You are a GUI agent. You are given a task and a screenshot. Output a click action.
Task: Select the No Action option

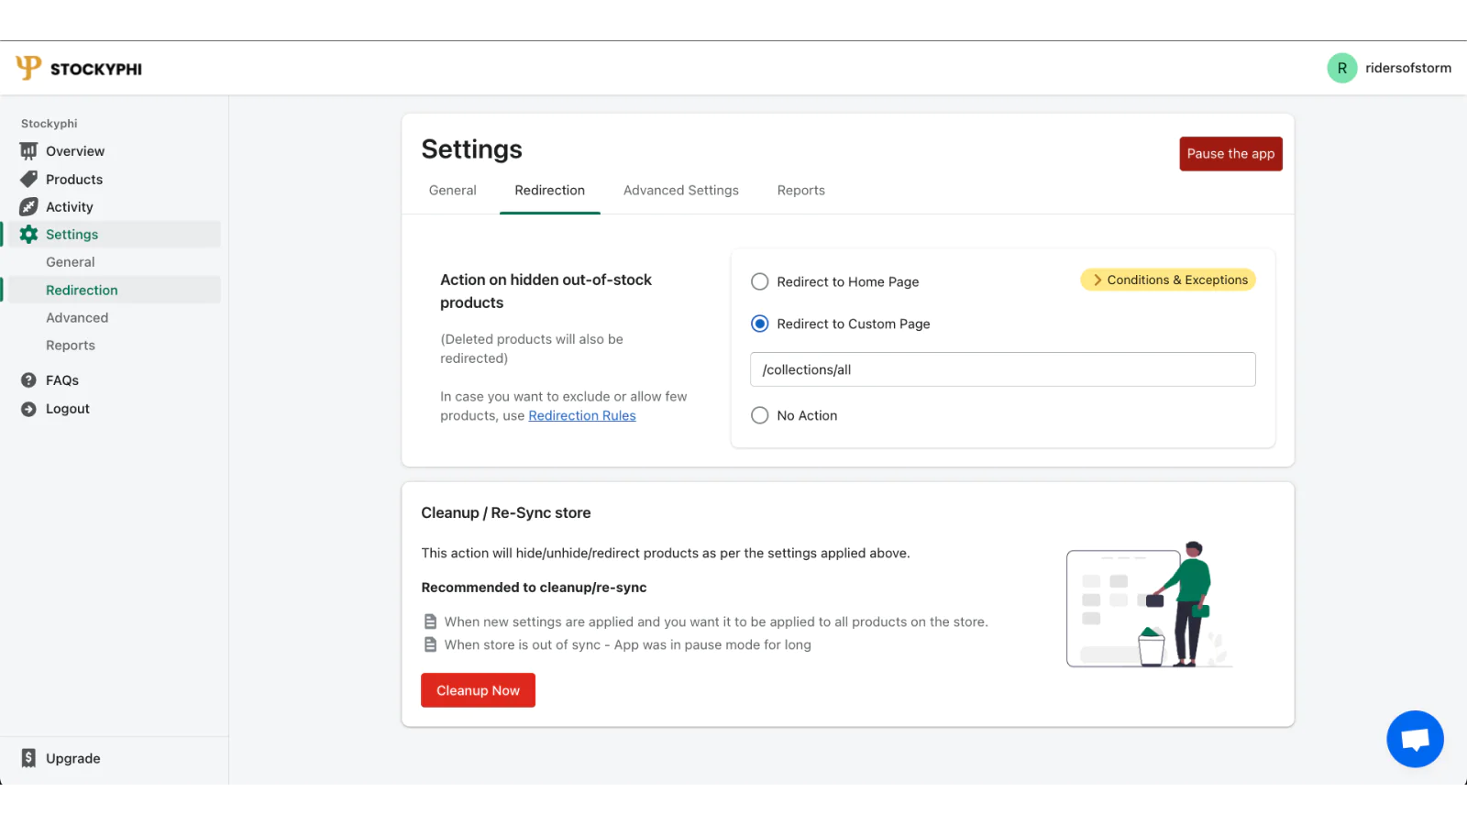pyautogui.click(x=759, y=415)
